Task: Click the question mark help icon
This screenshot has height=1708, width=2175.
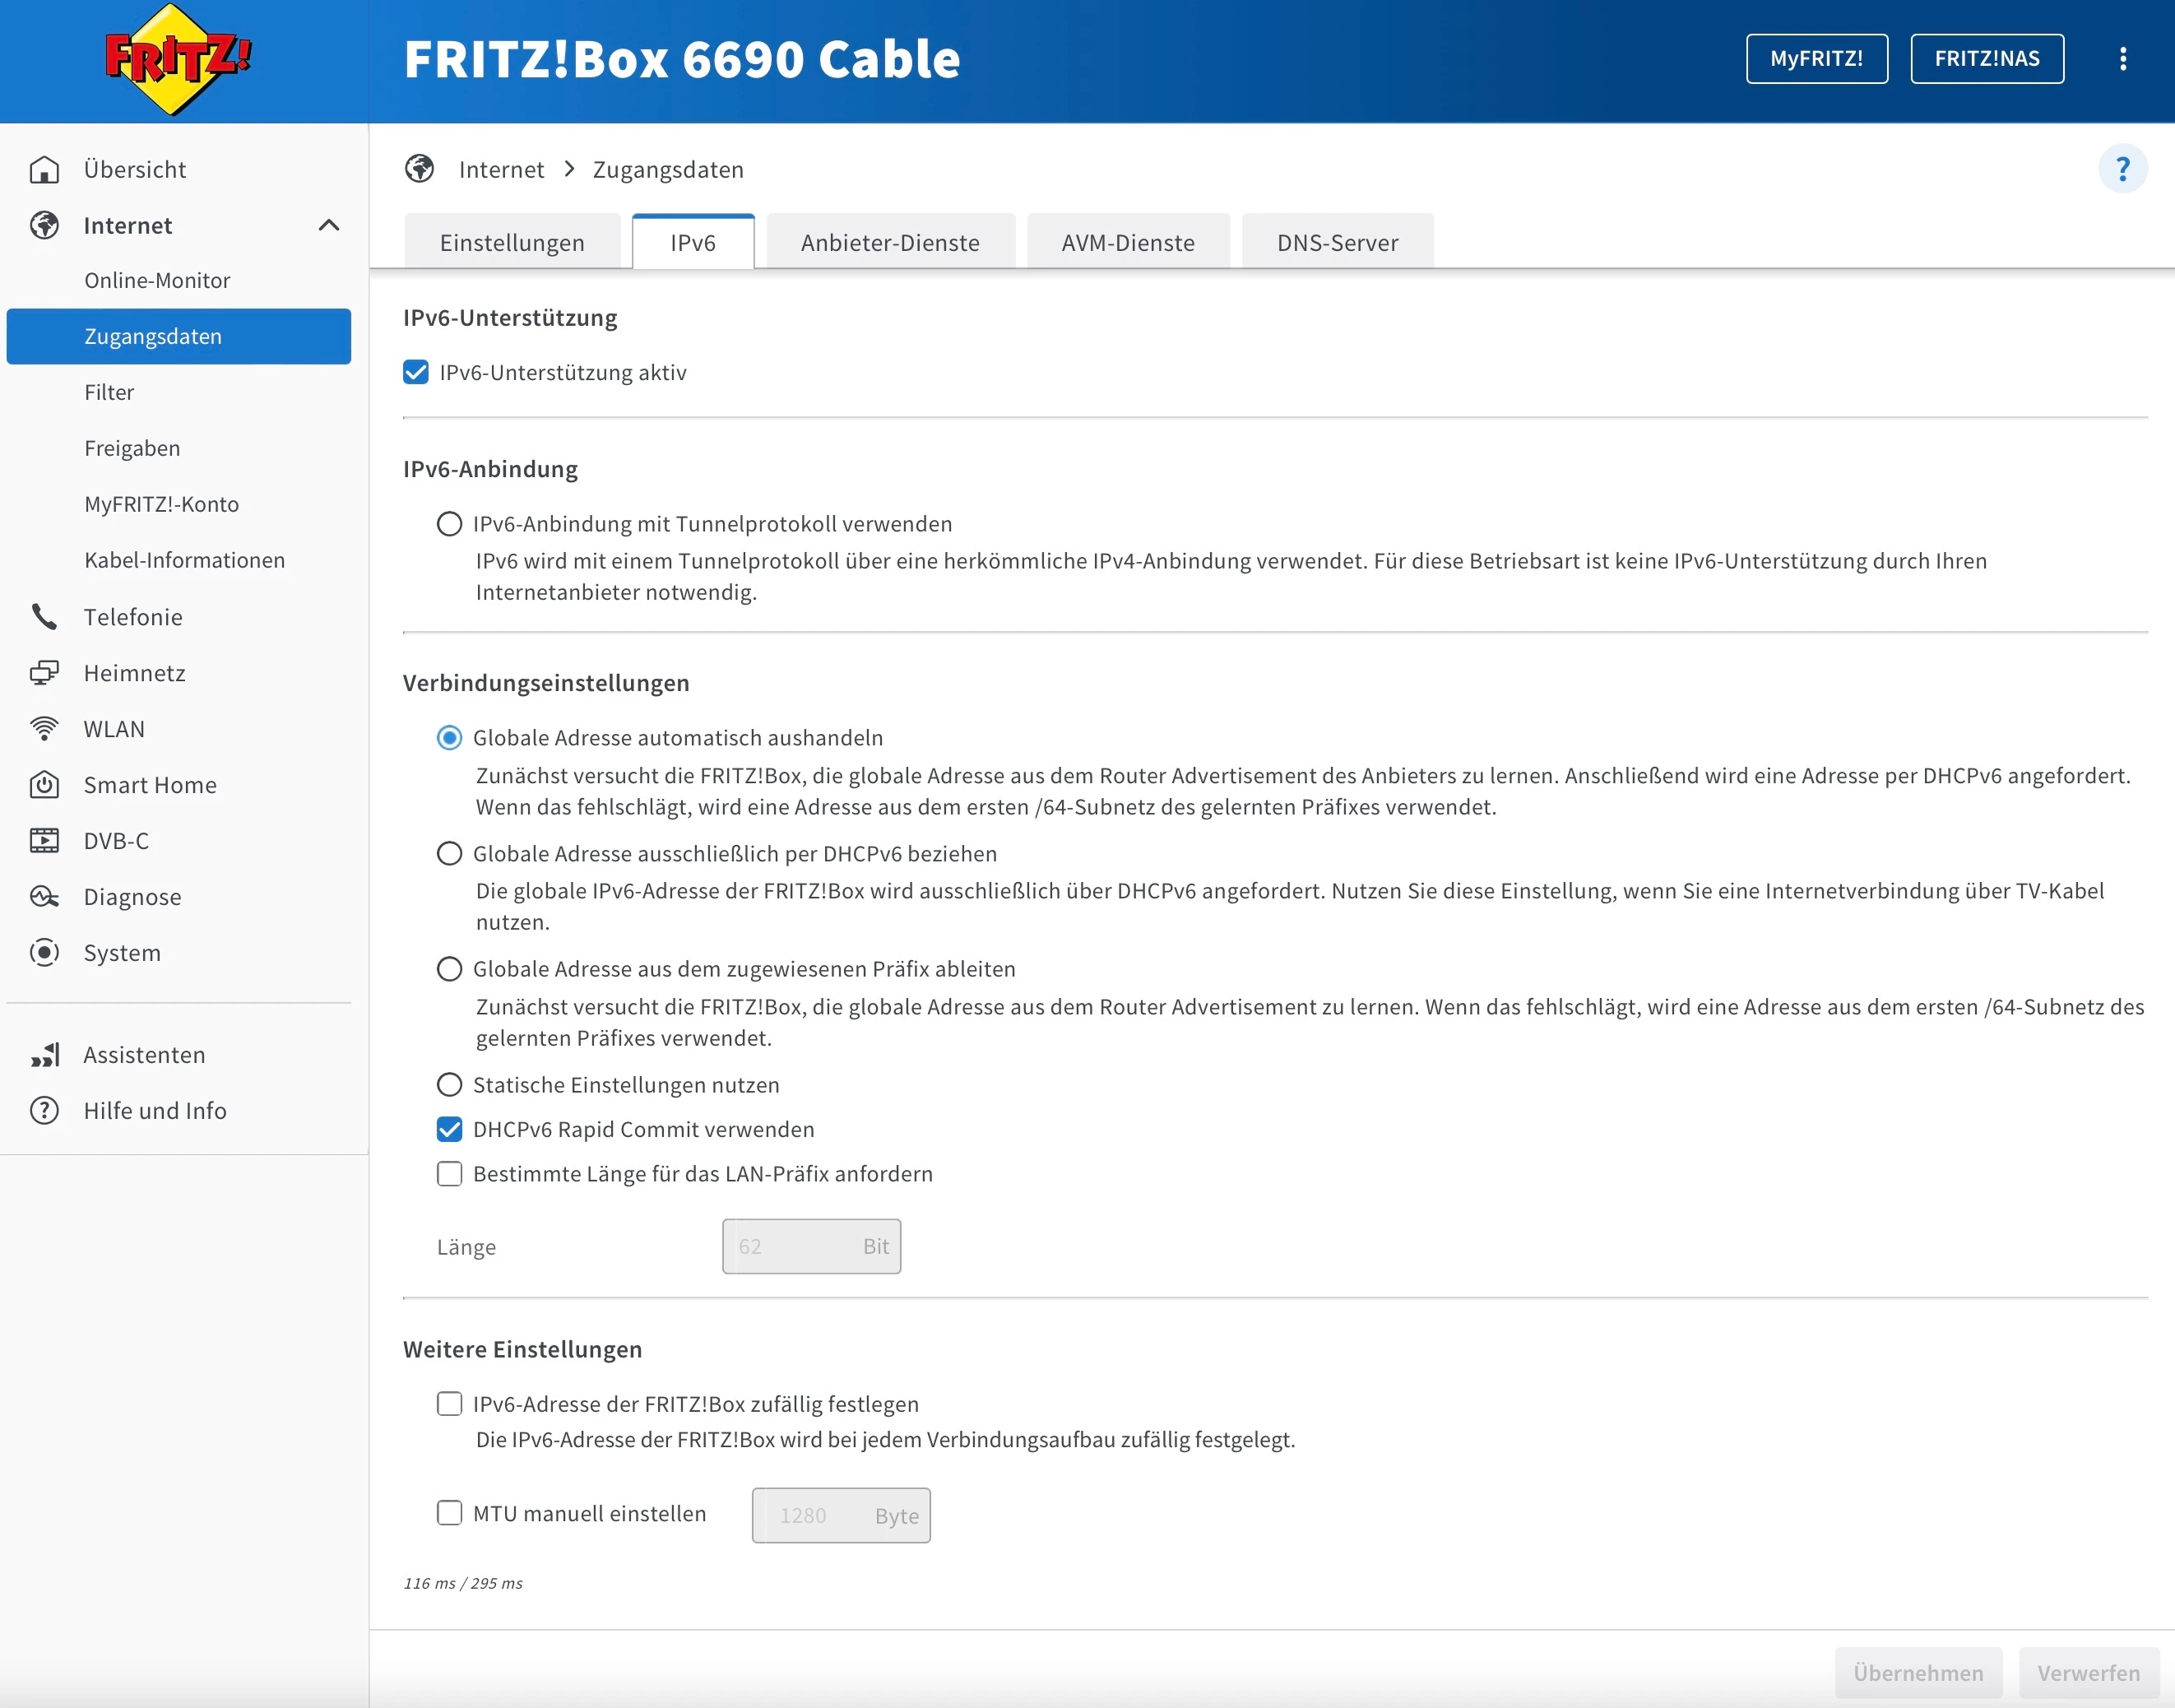Action: [2122, 169]
